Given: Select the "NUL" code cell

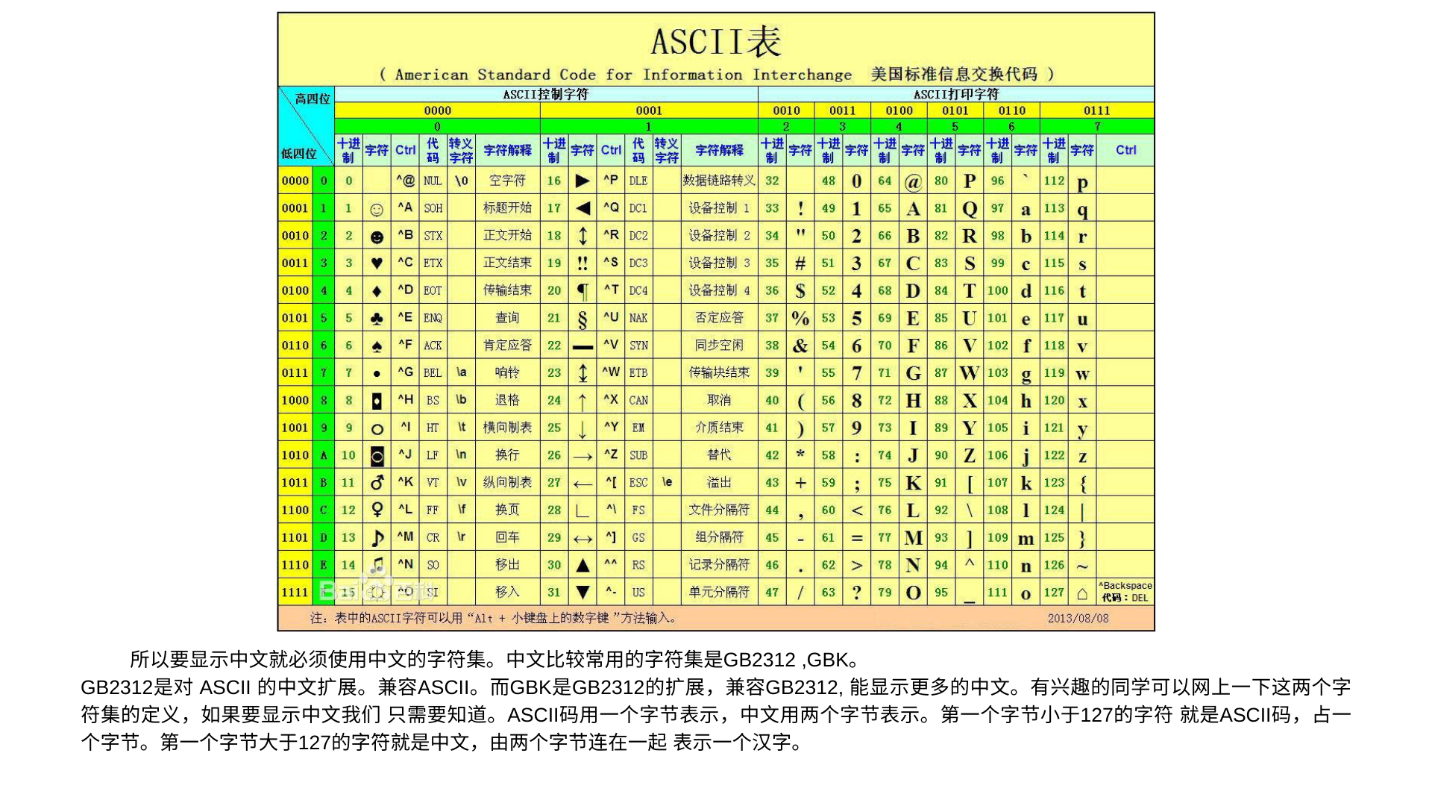Looking at the screenshot, I should (x=433, y=181).
